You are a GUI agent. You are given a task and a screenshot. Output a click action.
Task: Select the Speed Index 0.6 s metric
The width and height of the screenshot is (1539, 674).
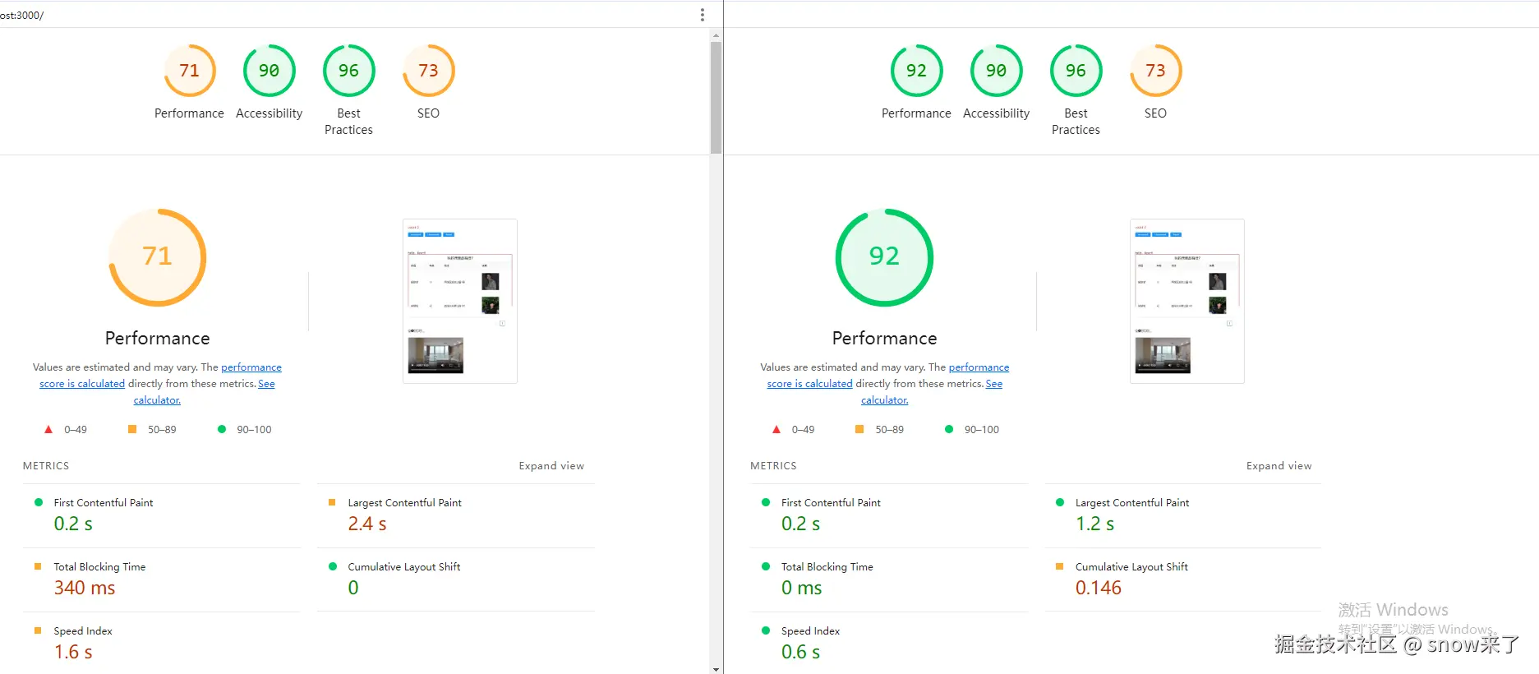coord(889,644)
